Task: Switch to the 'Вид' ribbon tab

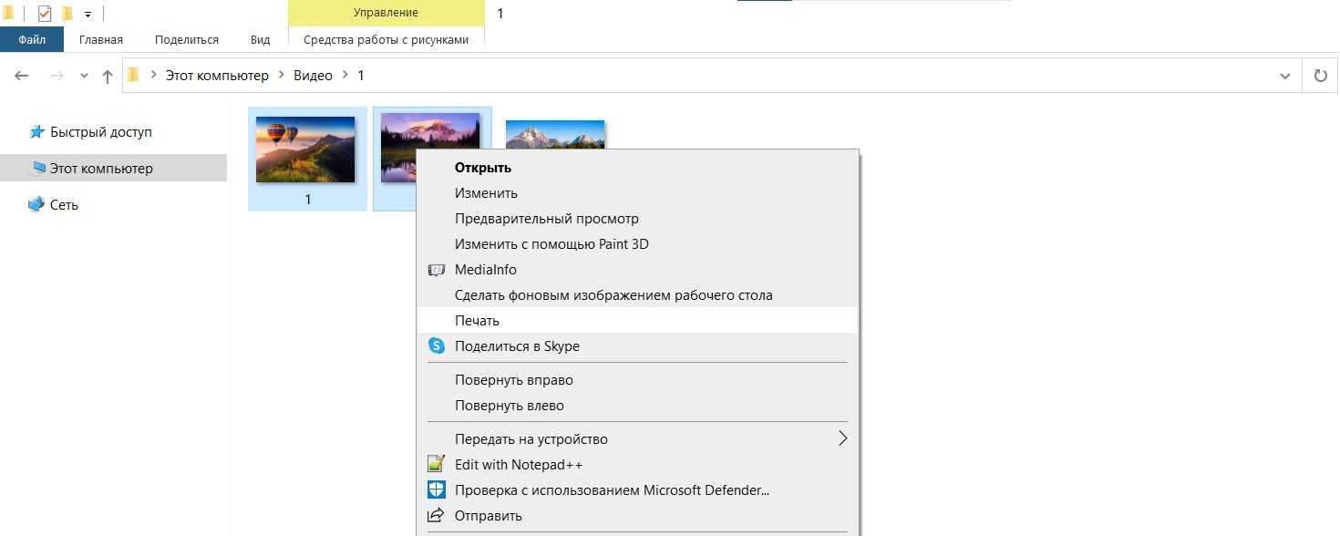Action: (260, 40)
